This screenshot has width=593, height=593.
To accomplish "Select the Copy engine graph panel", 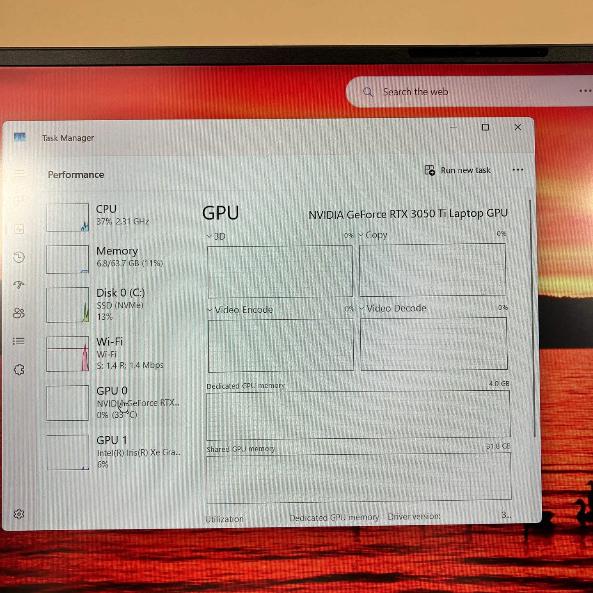I will pos(433,270).
